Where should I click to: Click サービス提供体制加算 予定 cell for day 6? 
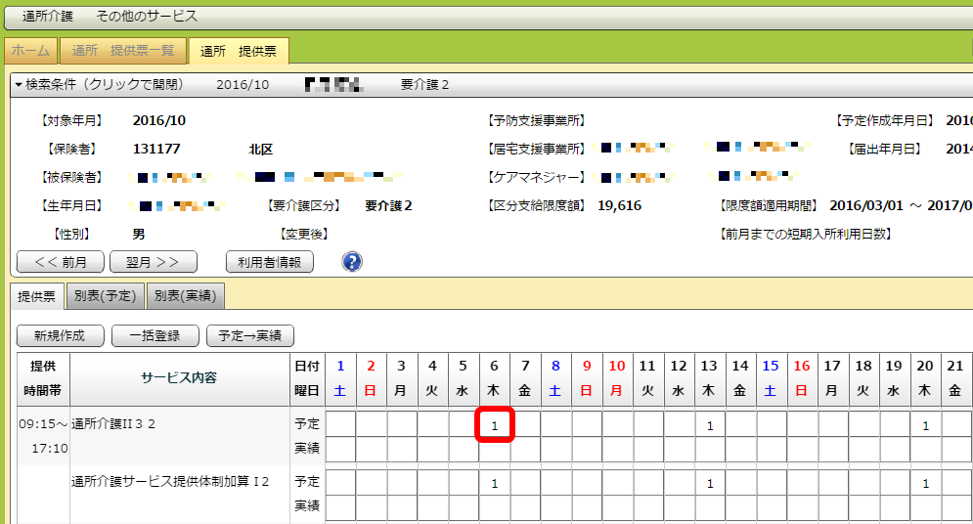point(495,483)
